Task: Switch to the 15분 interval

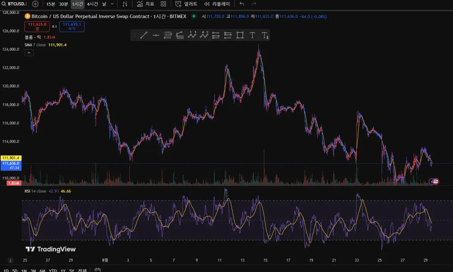Action: pyautogui.click(x=51, y=4)
